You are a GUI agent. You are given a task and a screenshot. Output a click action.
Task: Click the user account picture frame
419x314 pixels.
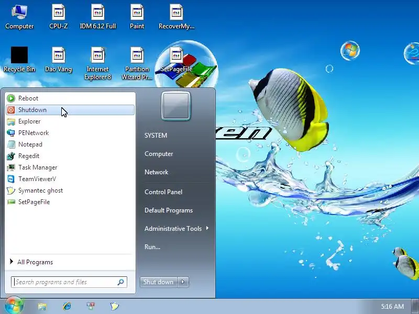click(x=176, y=106)
